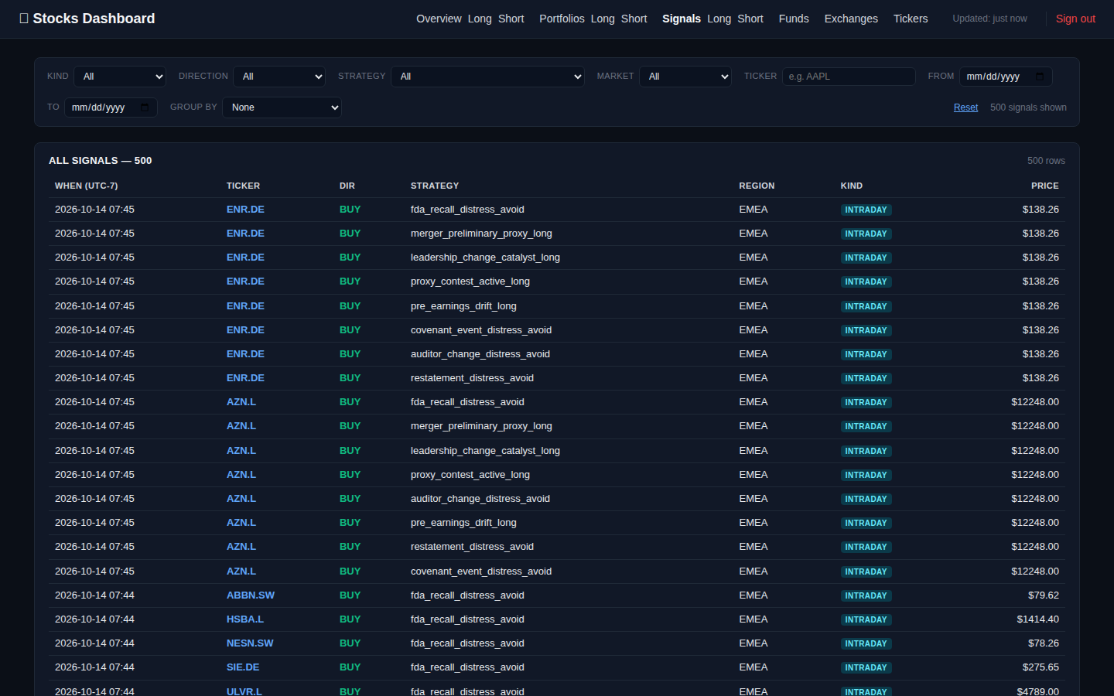Click INTRADAY badge in the HSBA.L row
Image resolution: width=1114 pixels, height=696 pixels.
866,619
